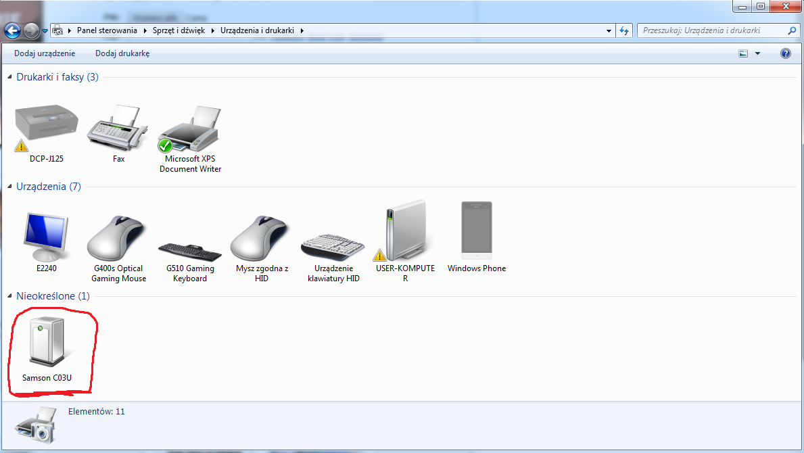Click the refresh address bar icon

624,30
